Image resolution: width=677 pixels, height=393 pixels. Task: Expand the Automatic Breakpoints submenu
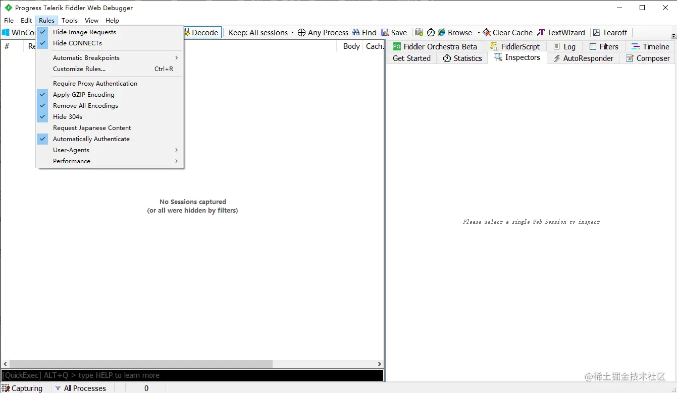[x=110, y=58]
